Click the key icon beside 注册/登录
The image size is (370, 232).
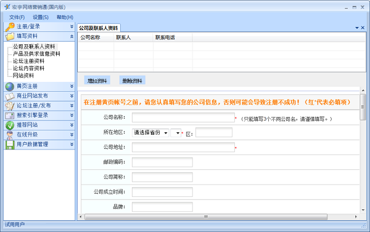10,27
